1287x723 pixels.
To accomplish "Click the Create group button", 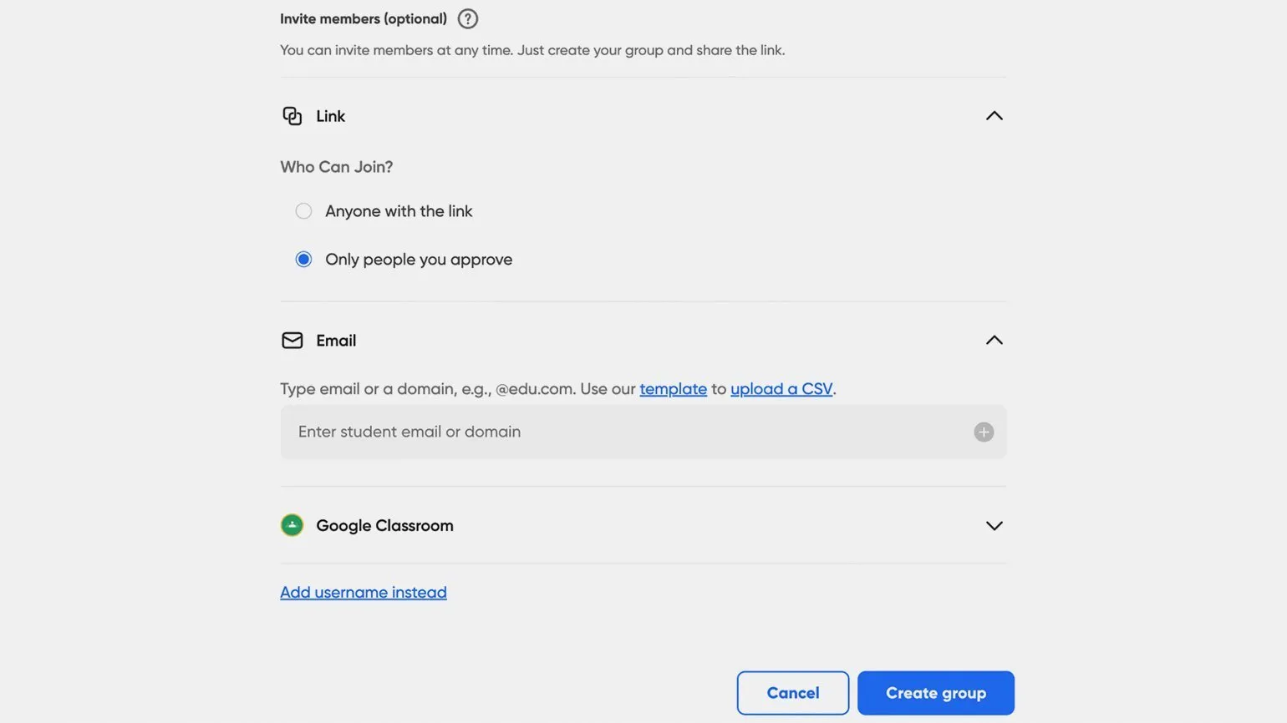I will (x=935, y=693).
